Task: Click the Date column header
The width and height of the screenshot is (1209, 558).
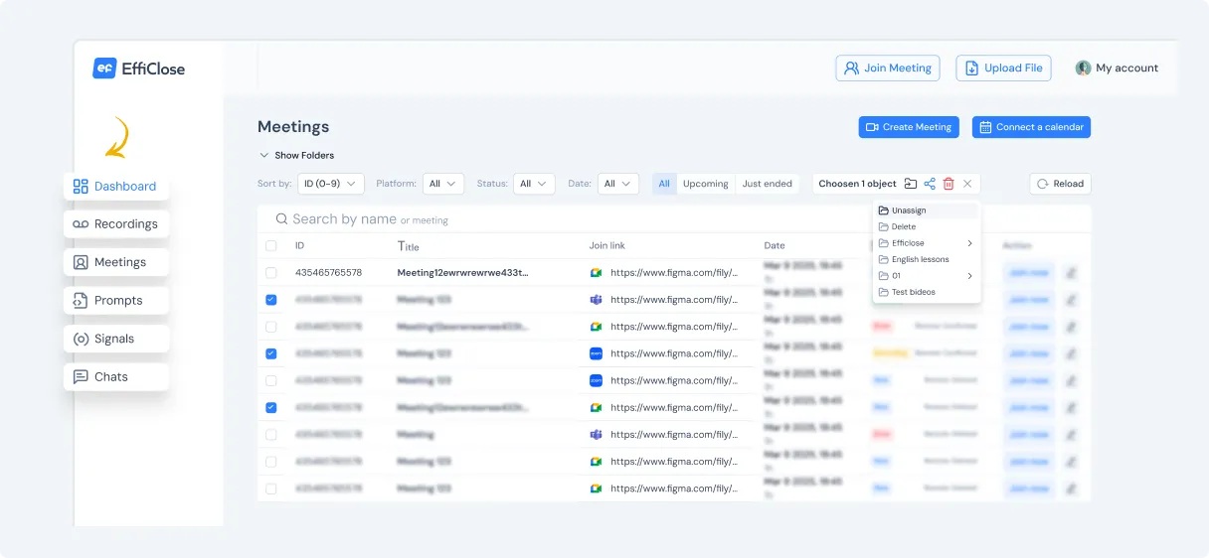Action: click(x=775, y=245)
